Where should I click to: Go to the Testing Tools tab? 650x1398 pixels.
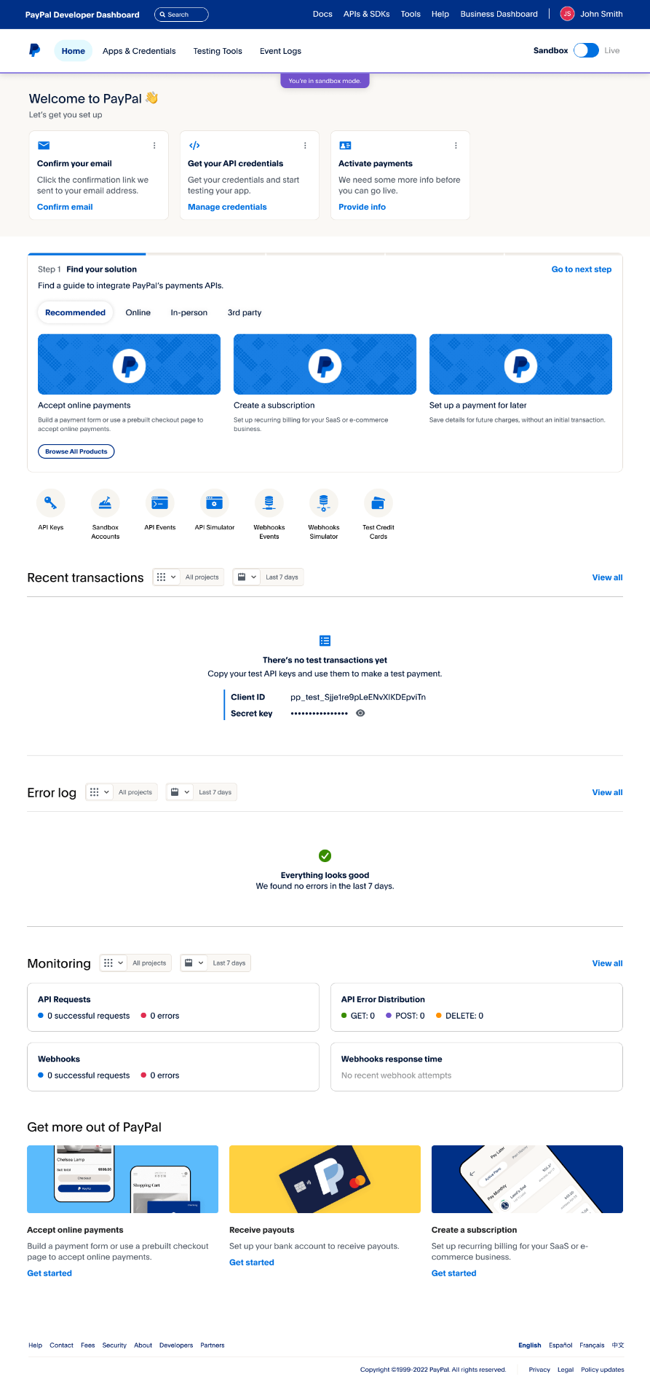tap(218, 51)
